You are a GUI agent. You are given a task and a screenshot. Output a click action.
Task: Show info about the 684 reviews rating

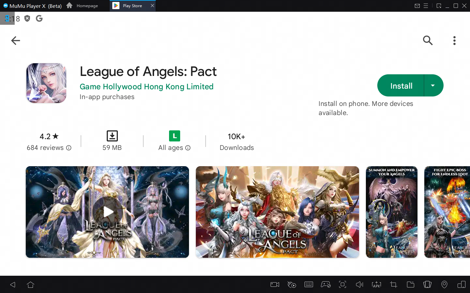69,148
